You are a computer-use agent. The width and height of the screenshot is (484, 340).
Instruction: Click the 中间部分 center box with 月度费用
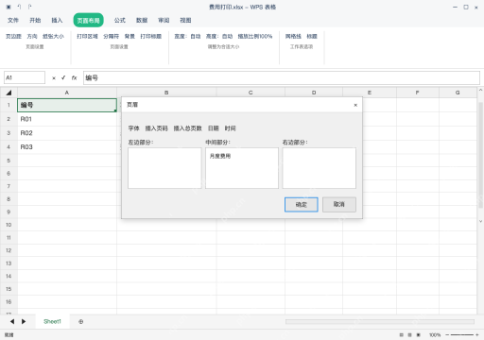pos(242,168)
